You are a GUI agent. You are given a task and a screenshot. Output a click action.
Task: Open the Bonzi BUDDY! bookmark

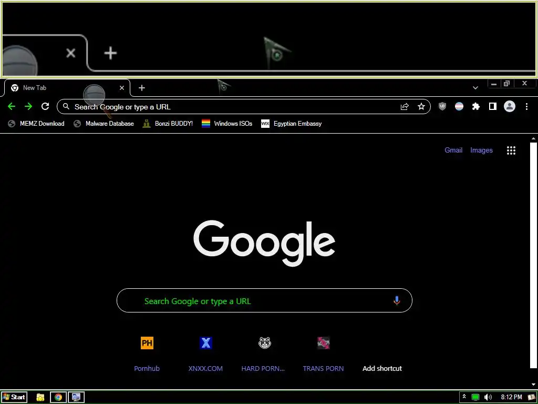pos(168,124)
